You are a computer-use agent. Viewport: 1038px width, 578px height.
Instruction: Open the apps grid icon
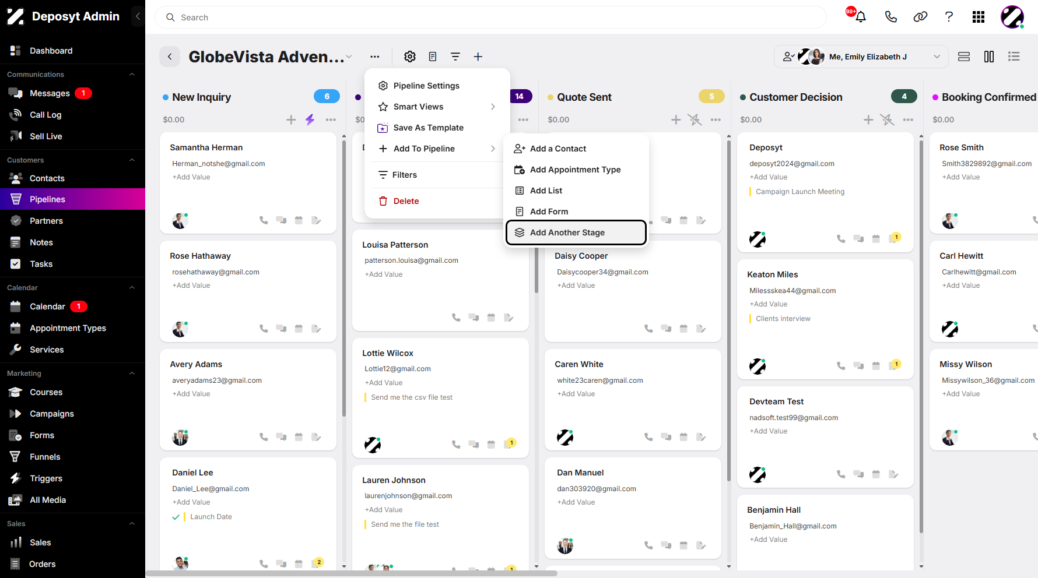click(x=979, y=17)
